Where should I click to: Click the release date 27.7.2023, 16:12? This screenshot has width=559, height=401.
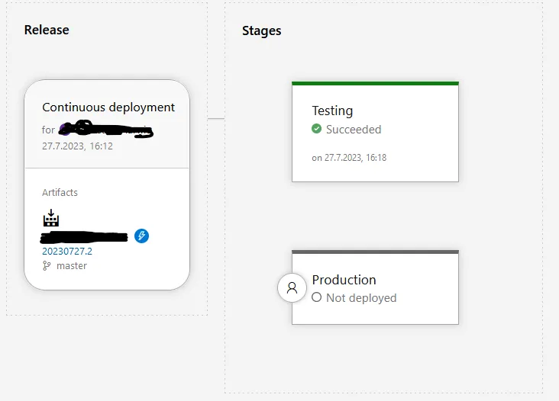click(x=77, y=146)
